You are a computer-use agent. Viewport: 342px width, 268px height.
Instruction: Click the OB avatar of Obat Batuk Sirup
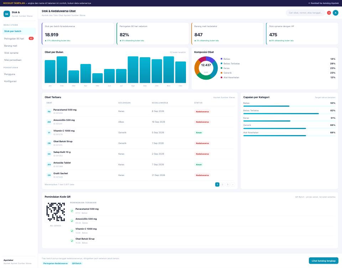(x=49, y=143)
